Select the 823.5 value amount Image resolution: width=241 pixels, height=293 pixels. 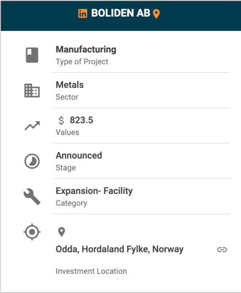[81, 120]
